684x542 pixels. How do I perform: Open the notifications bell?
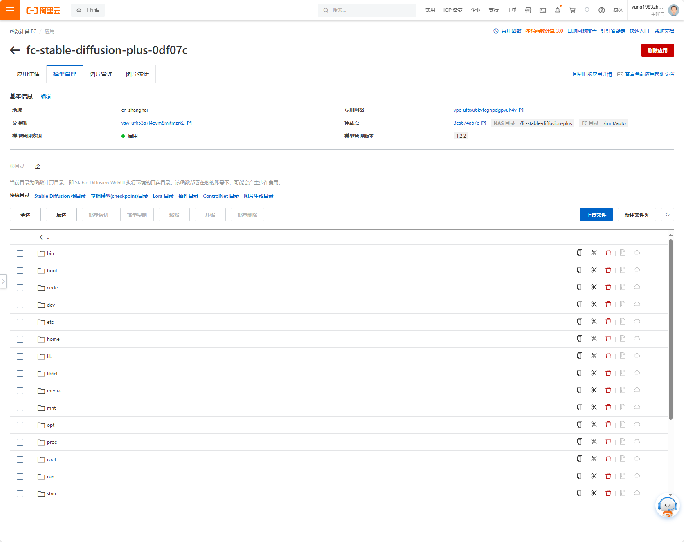coord(558,10)
